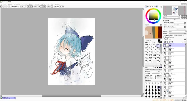
Task: Click the clear layer icon
Action: pos(170,42)
